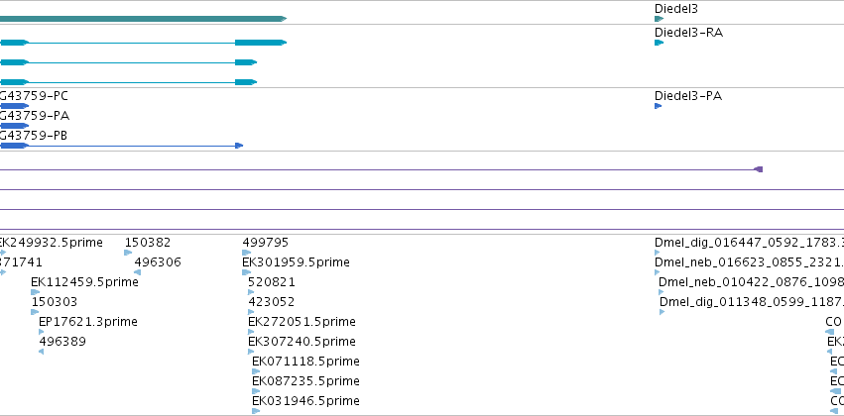Screen dimensions: 844x416
Task: Select the Dmel_neb_010422_0876_1098 label
Action: click(752, 282)
